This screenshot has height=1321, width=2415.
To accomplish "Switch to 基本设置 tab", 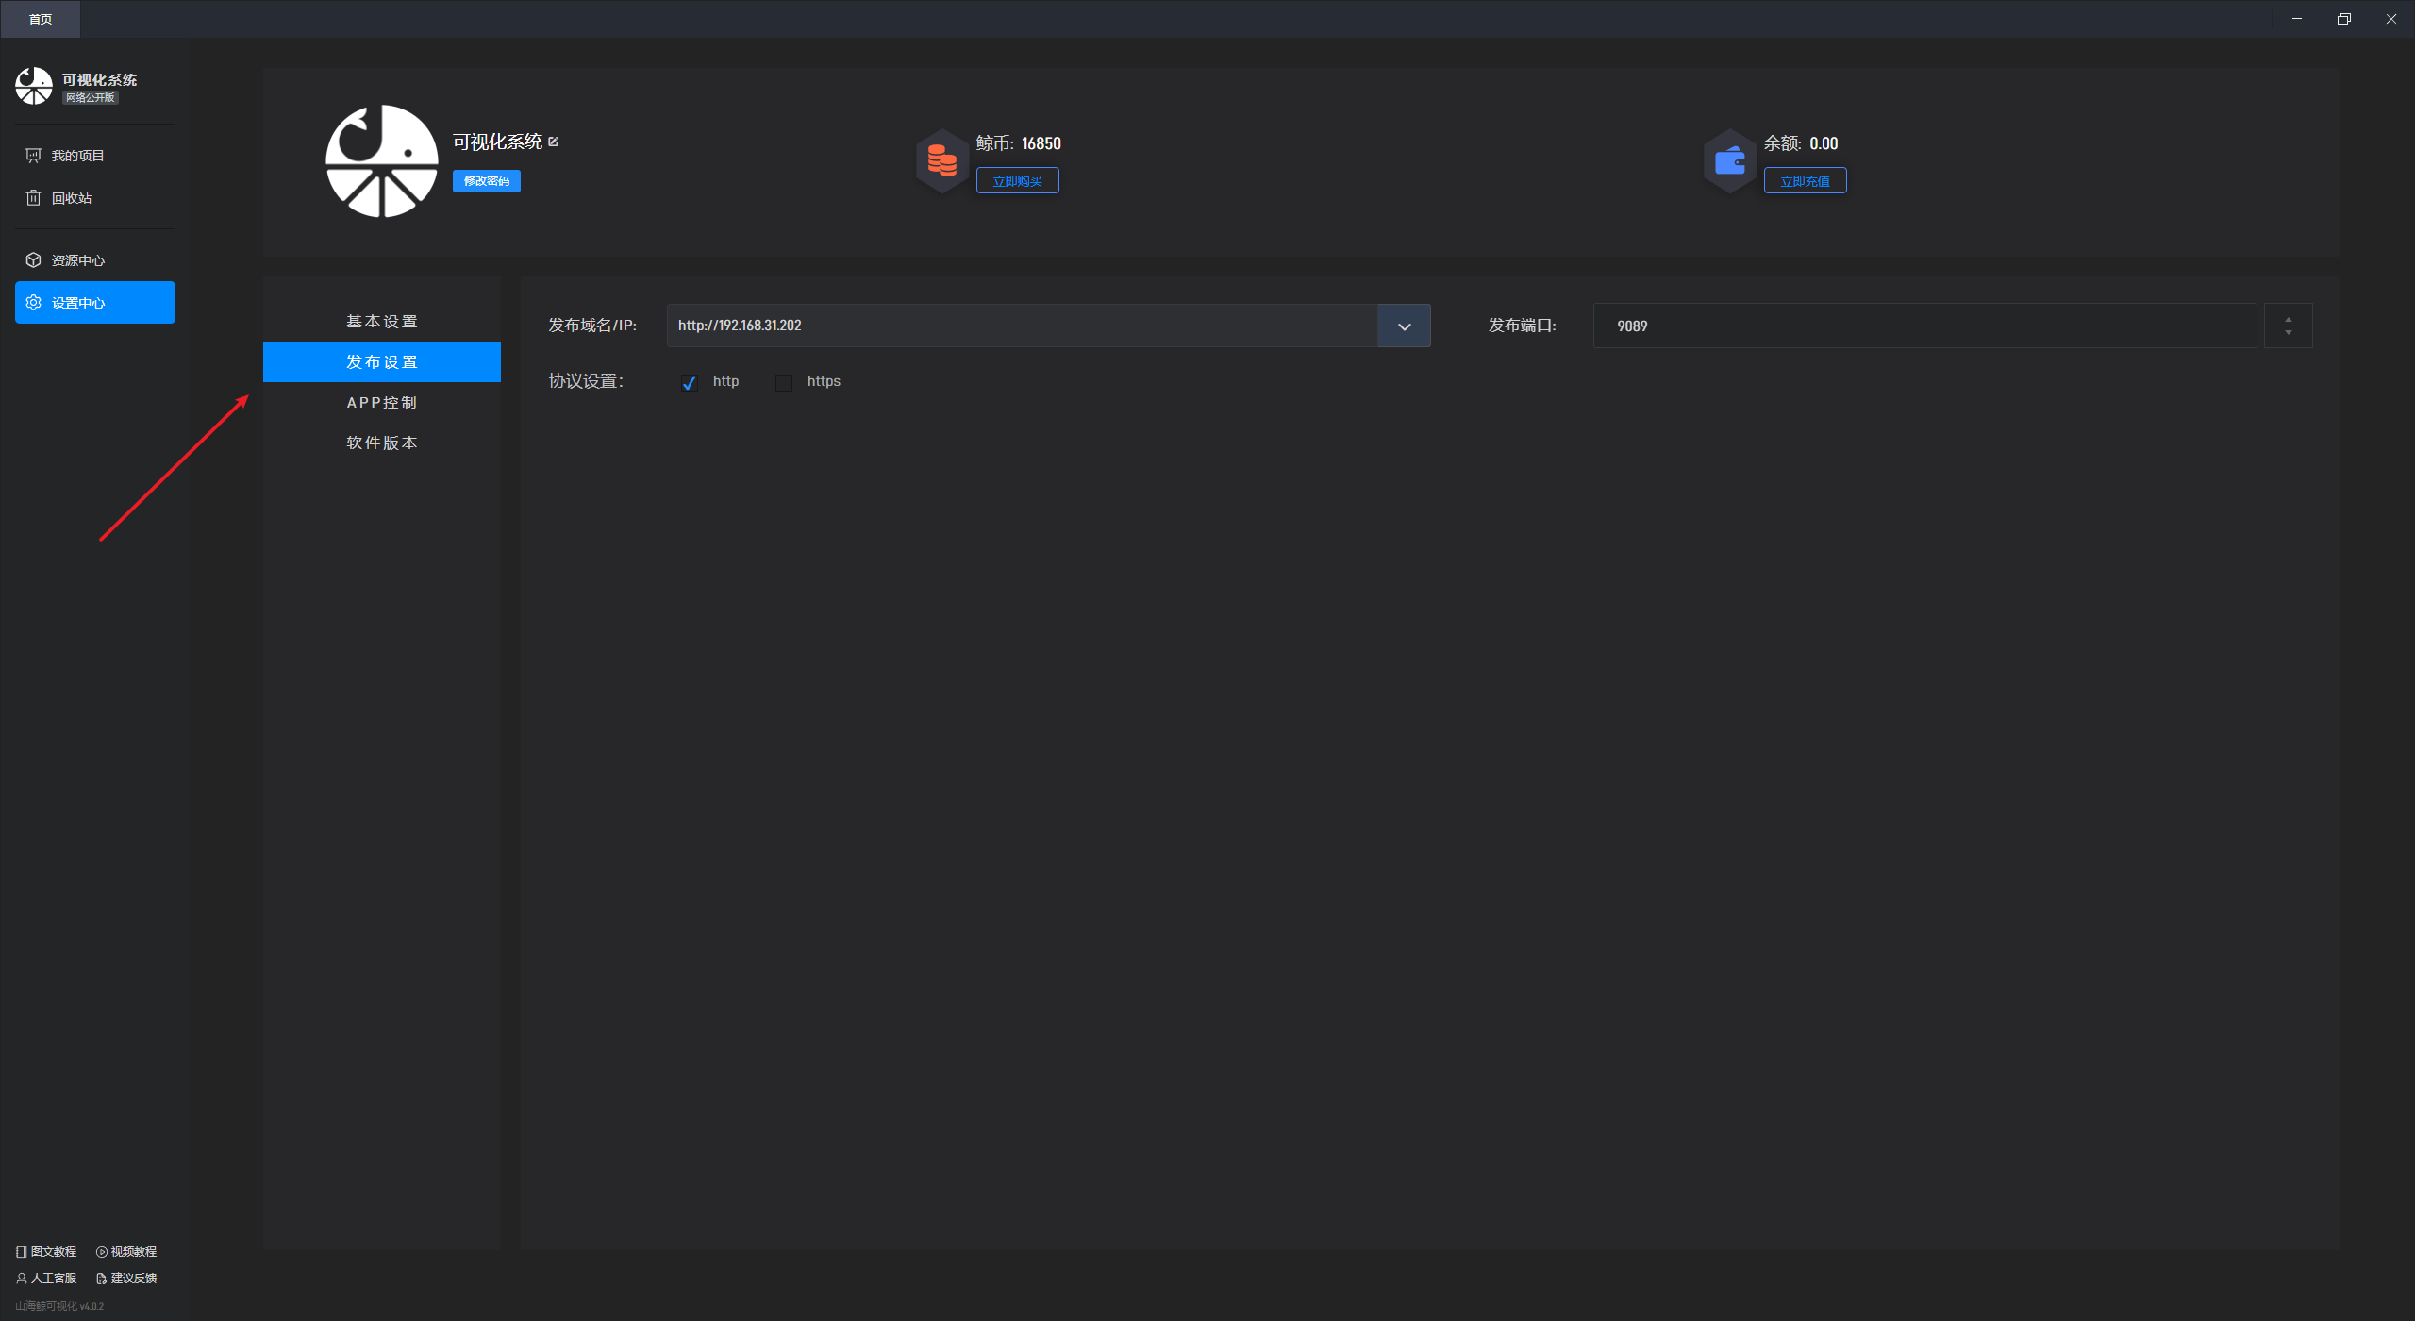I will (x=381, y=322).
